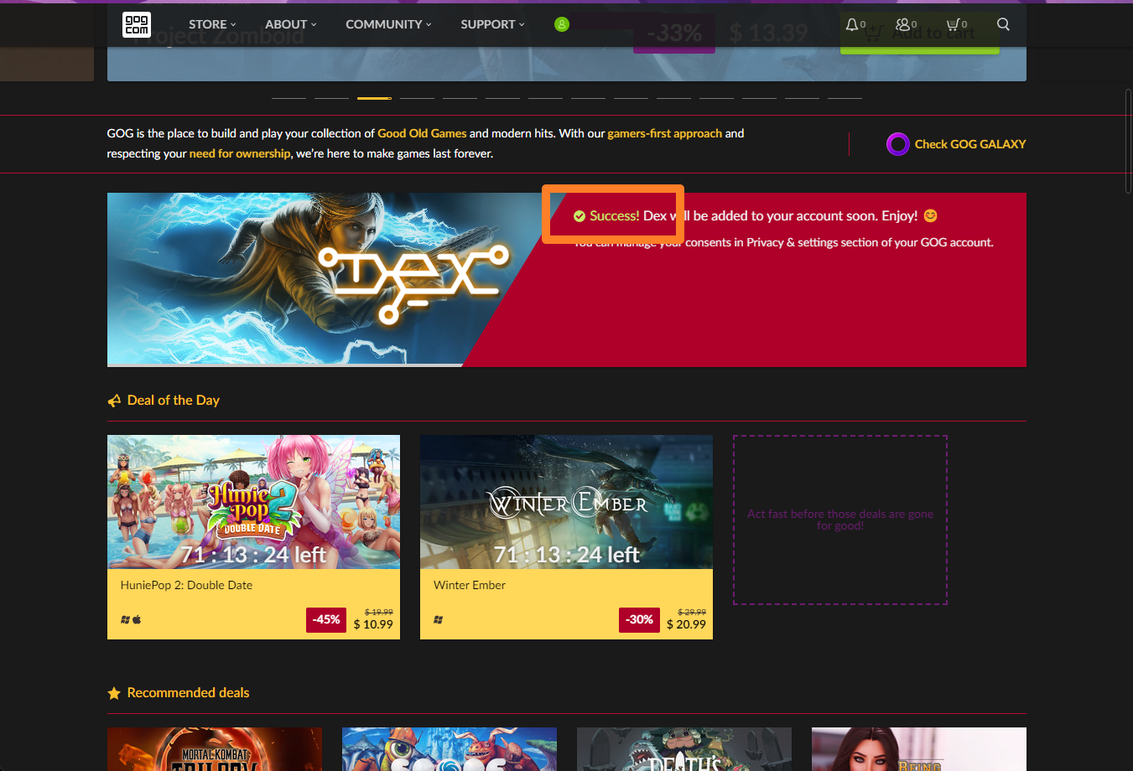The height and width of the screenshot is (771, 1133).
Task: Click the search magnifier icon
Action: click(x=1003, y=24)
